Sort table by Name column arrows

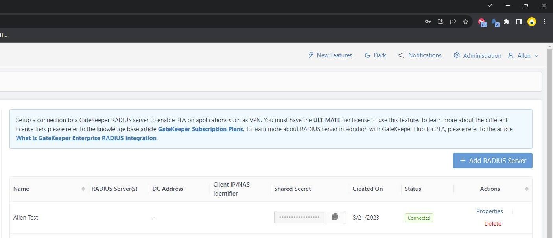tap(83, 189)
